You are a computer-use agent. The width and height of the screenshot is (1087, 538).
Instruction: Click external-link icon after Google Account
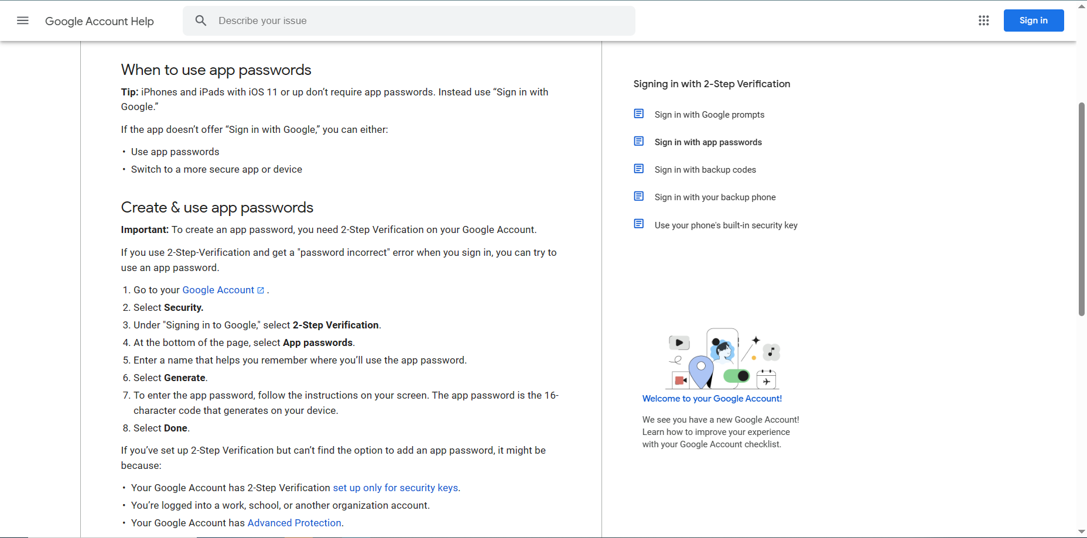261,290
